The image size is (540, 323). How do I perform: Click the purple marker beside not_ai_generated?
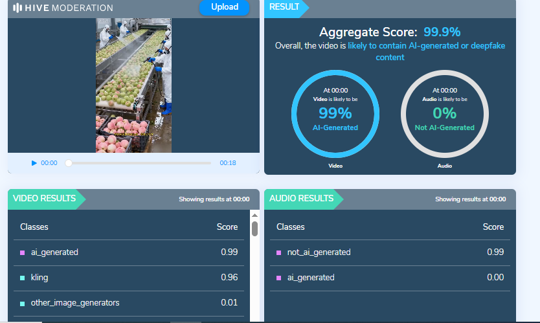click(x=279, y=252)
